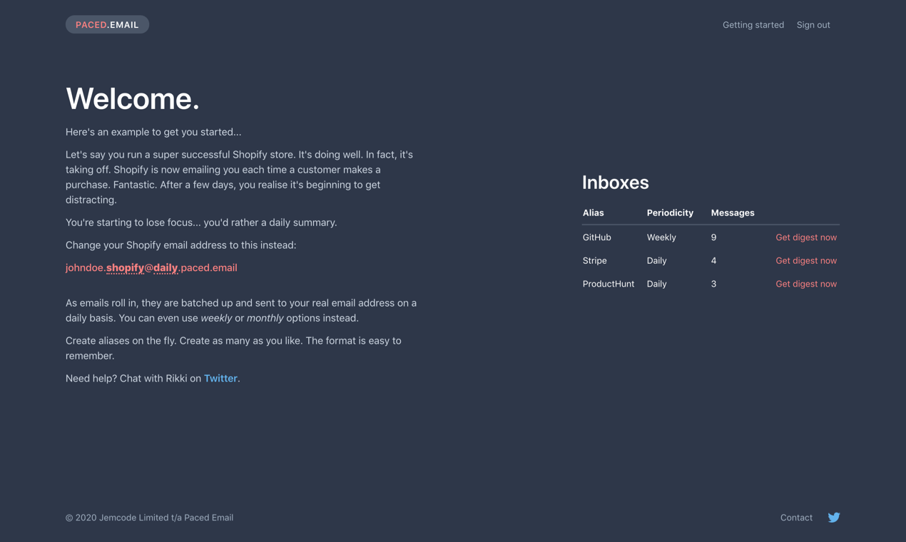Click the Alias column header

pyautogui.click(x=593, y=213)
